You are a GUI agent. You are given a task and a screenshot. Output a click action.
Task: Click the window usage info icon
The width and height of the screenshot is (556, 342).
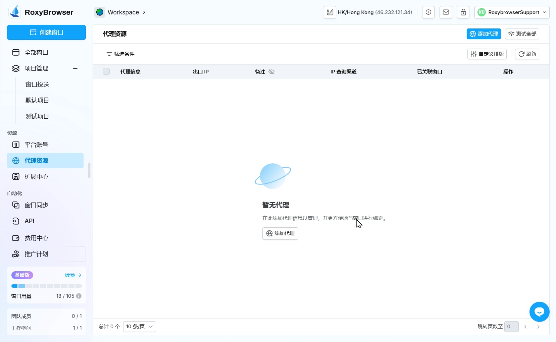79,296
